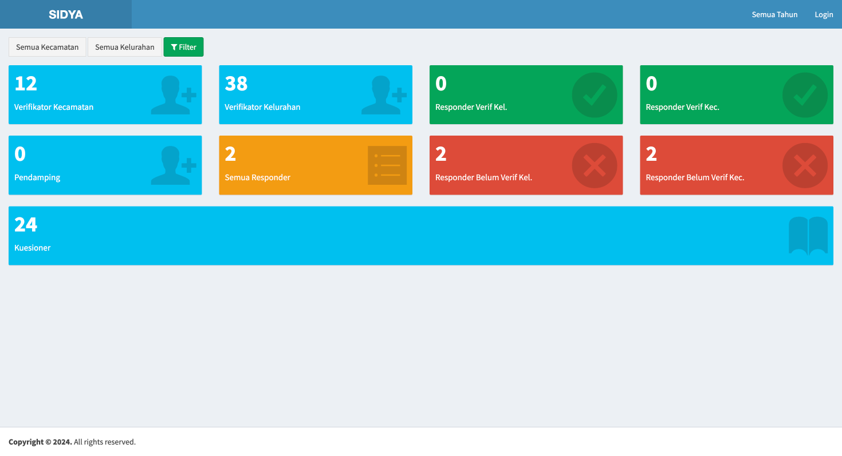The image size is (842, 456).
Task: Expand the Semua Tahun year selector
Action: 774,14
